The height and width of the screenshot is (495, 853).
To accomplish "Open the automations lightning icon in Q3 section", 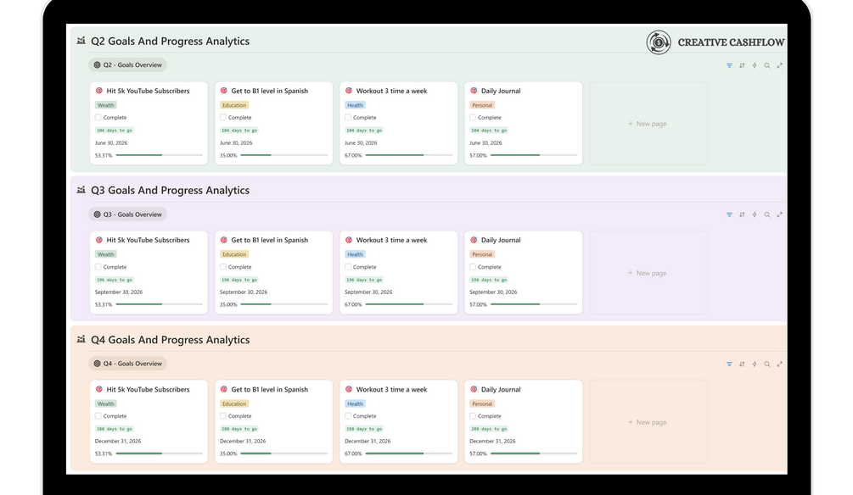I will click(755, 214).
